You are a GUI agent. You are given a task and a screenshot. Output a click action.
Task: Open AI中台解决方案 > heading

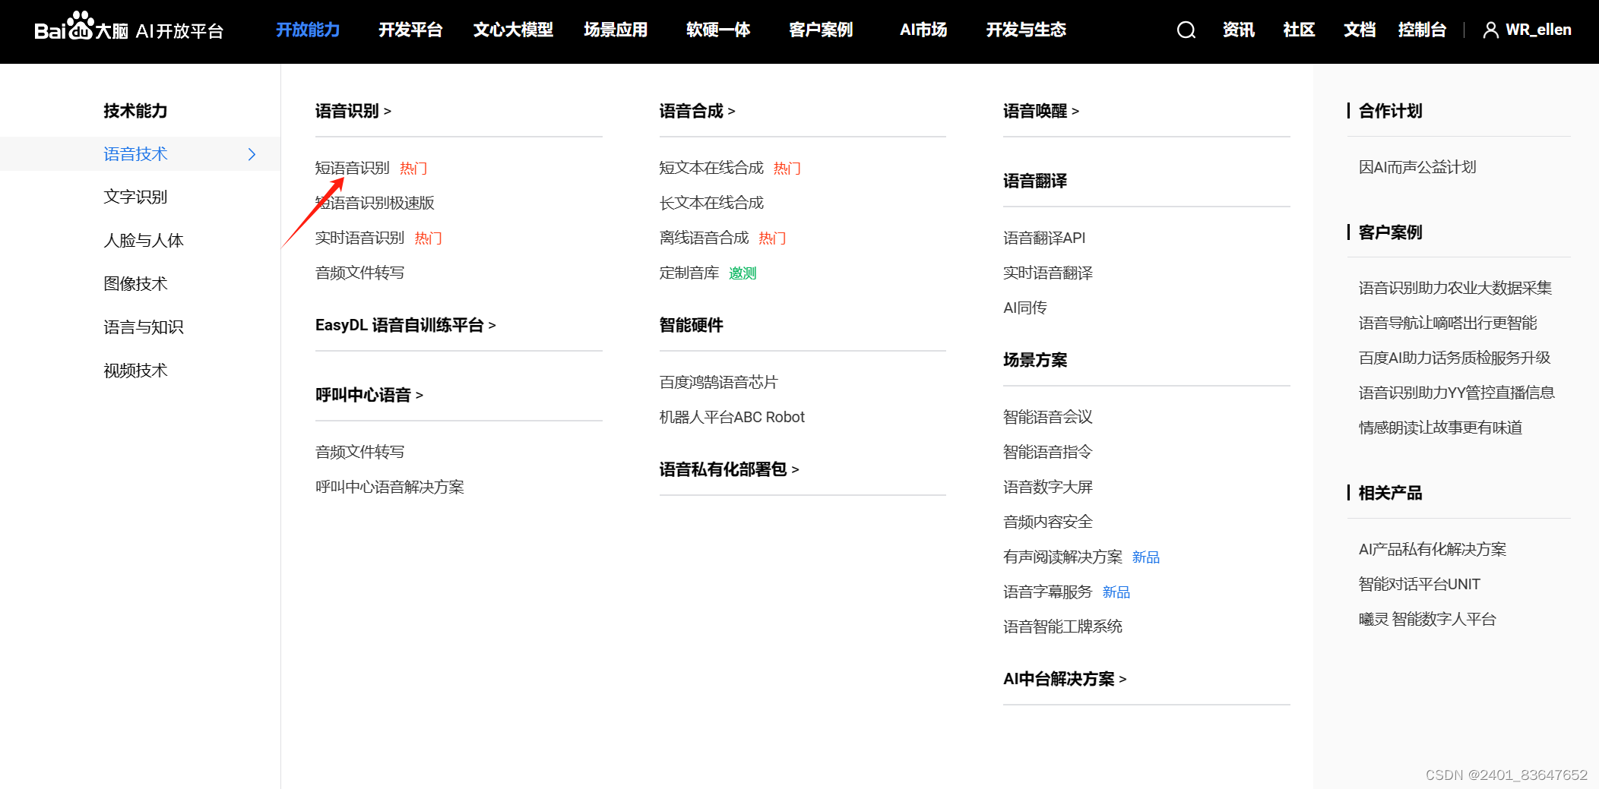[1065, 679]
